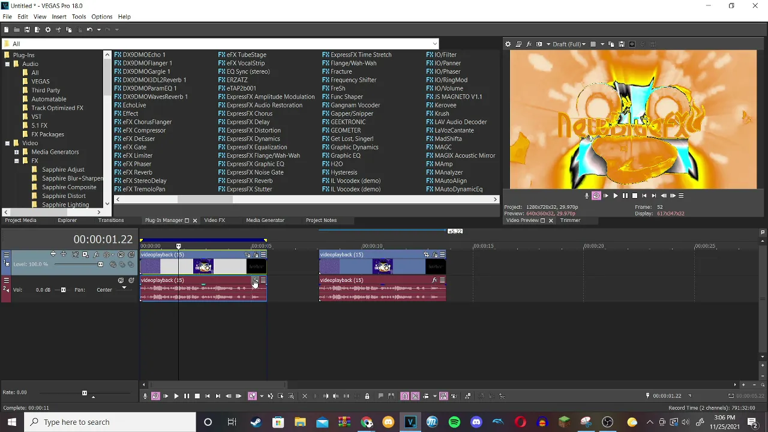This screenshot has width=768, height=432.
Task: Collapse the Video folder in tree
Action: coord(7,143)
